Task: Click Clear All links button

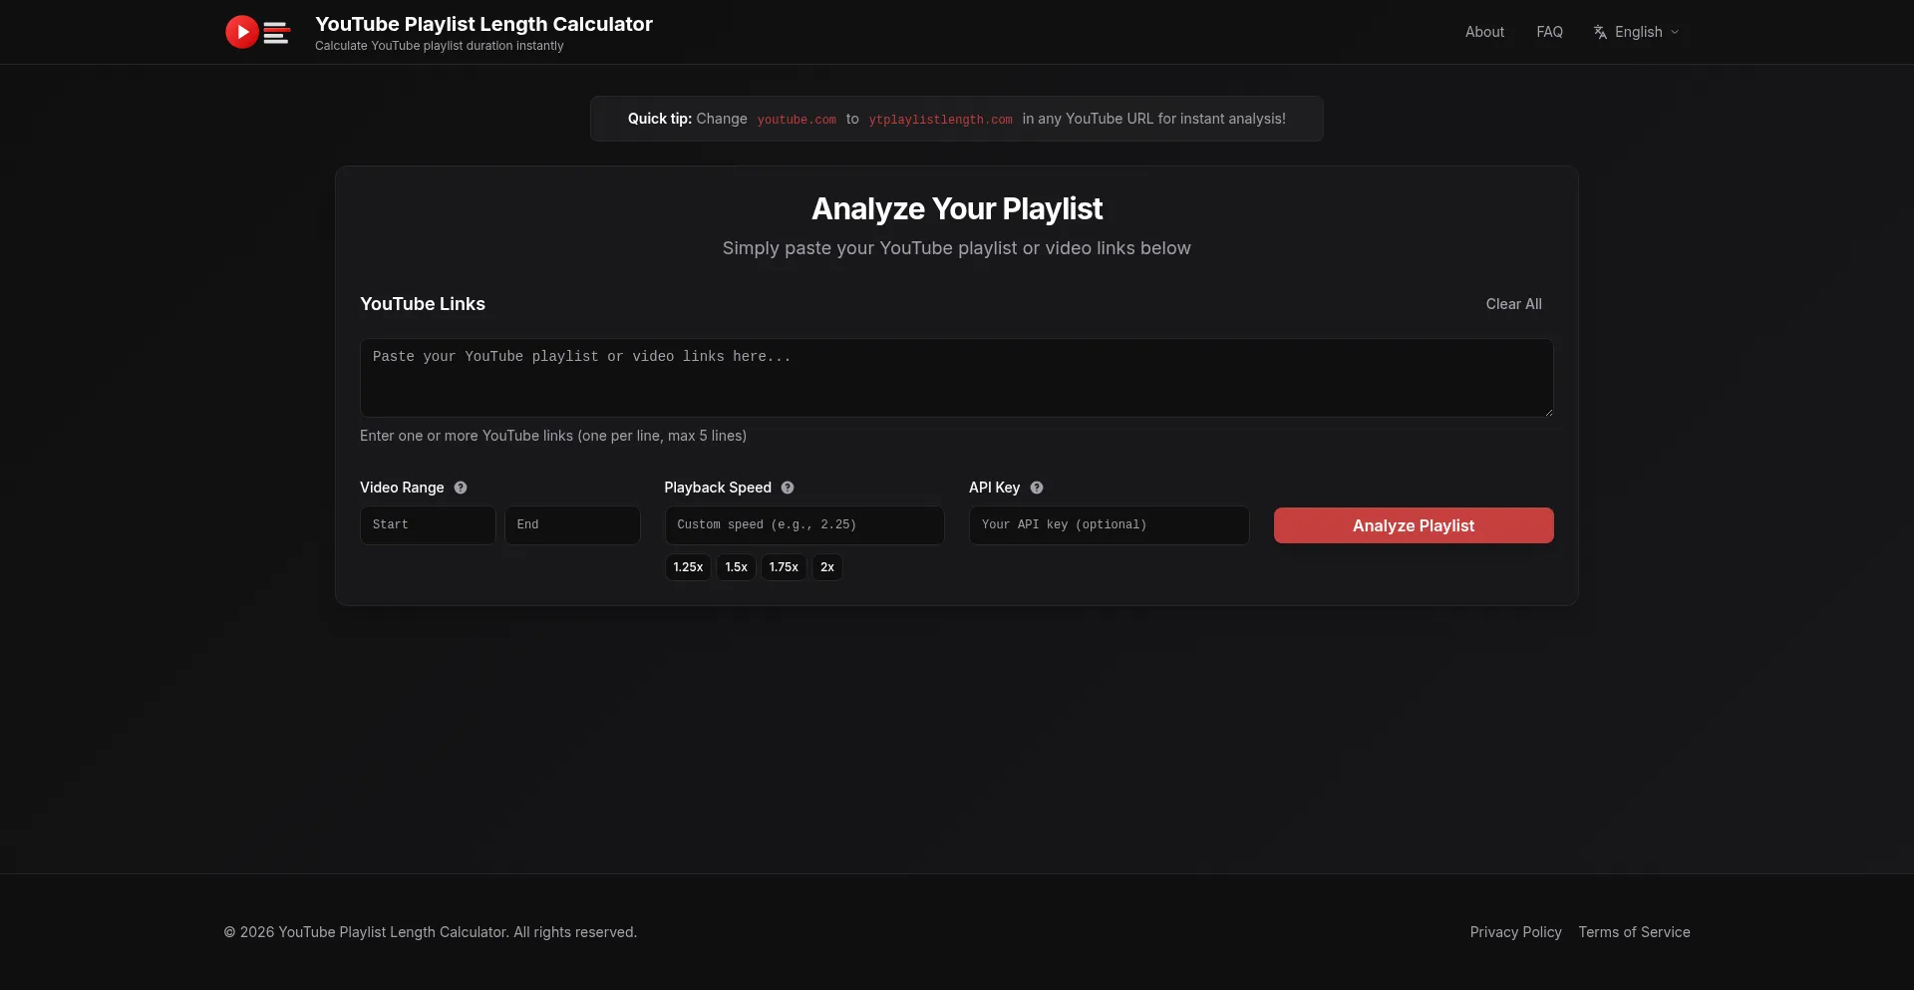Action: click(x=1513, y=304)
